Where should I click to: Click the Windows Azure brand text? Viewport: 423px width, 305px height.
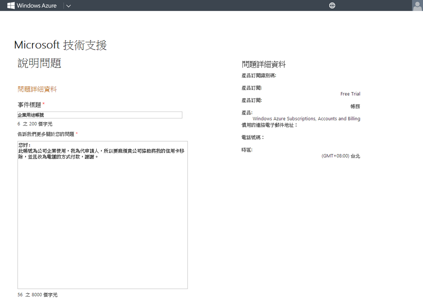point(37,5)
